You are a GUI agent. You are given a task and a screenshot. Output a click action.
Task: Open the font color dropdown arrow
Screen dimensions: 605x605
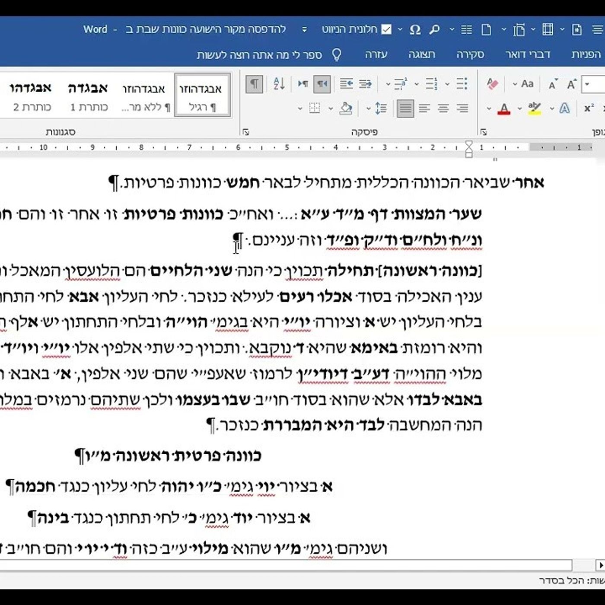pos(489,108)
